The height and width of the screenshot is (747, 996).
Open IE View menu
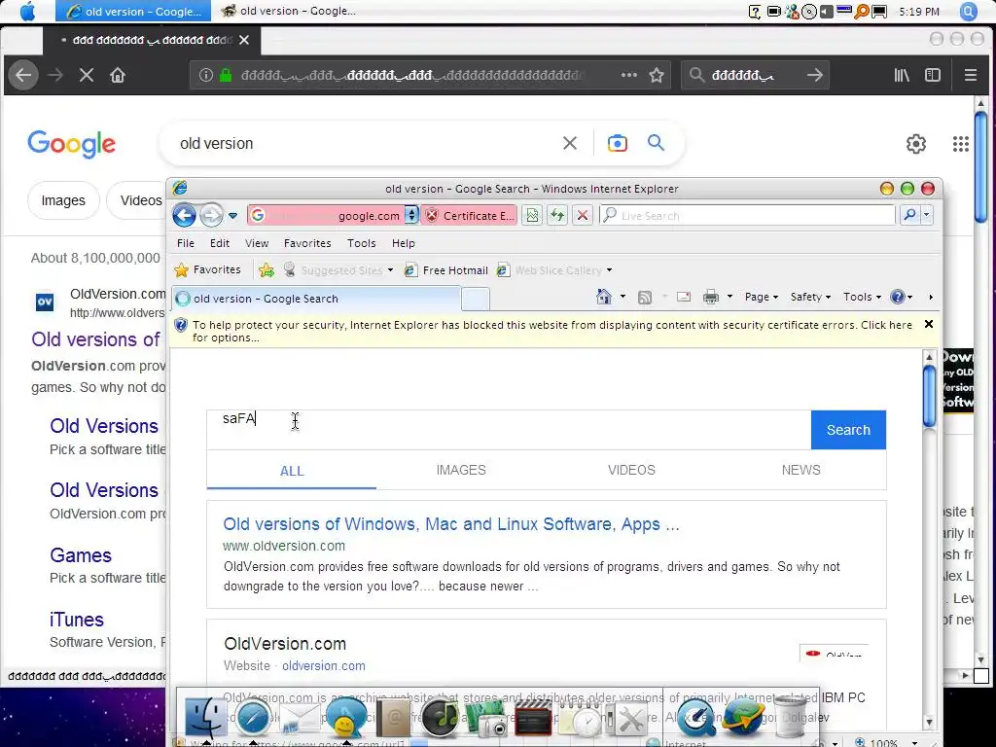coord(257,243)
